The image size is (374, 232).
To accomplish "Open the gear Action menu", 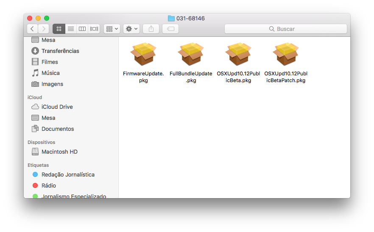I will [x=131, y=29].
